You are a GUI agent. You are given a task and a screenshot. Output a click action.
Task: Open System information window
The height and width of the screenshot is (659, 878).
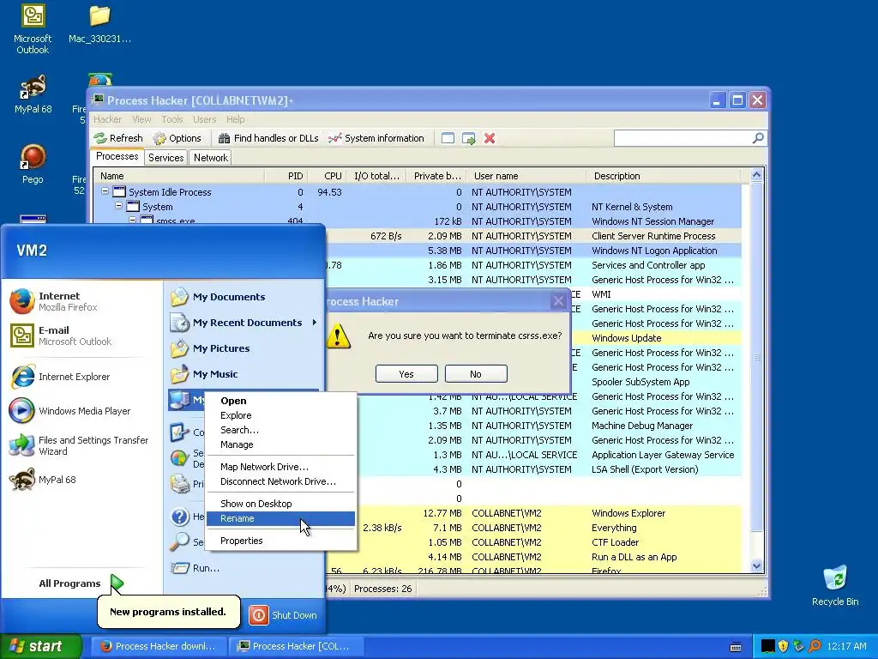point(376,138)
